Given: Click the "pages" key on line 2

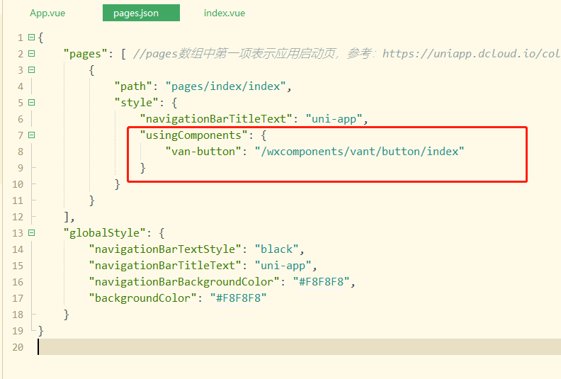Looking at the screenshot, I should [85, 54].
